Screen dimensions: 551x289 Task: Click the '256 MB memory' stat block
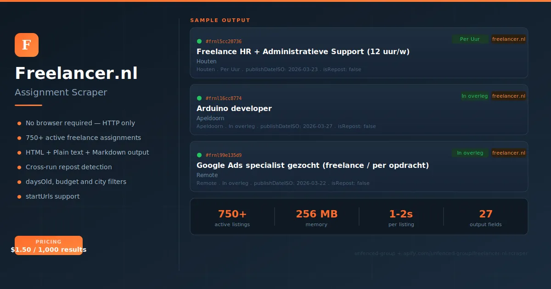[316, 217]
